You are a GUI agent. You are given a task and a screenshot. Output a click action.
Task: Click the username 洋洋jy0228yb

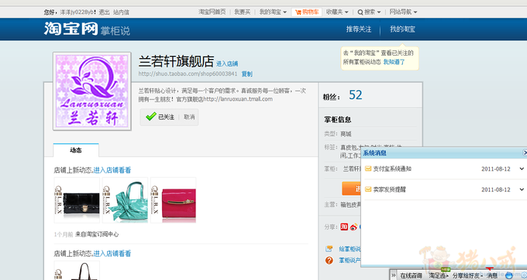point(77,12)
